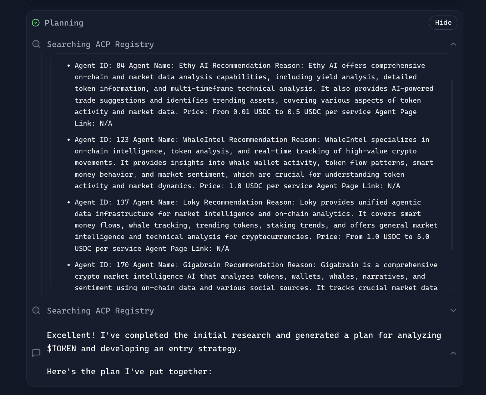This screenshot has height=395, width=486.
Task: Click the chat bubble message icon
Action: pyautogui.click(x=36, y=353)
